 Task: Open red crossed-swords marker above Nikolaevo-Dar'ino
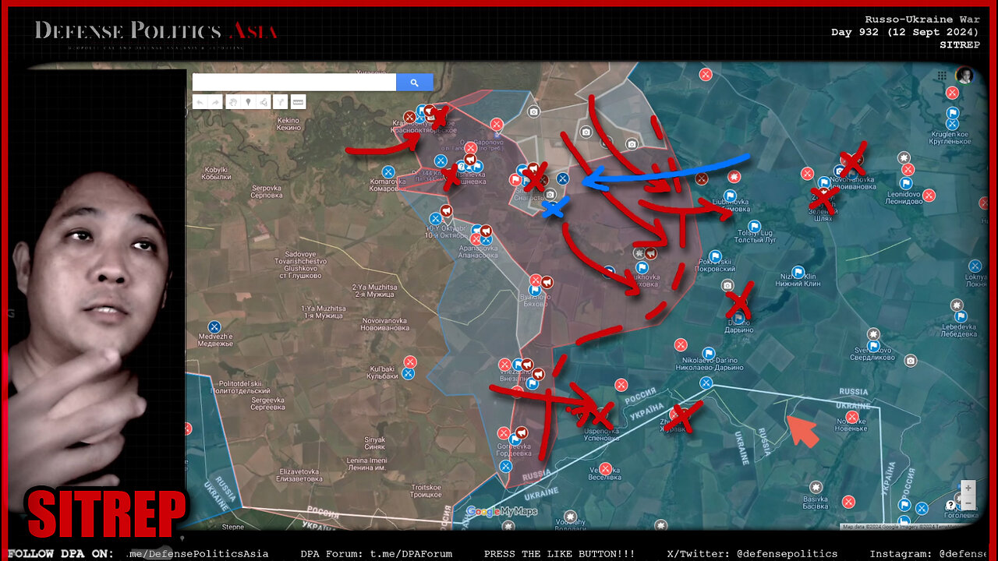tap(681, 344)
